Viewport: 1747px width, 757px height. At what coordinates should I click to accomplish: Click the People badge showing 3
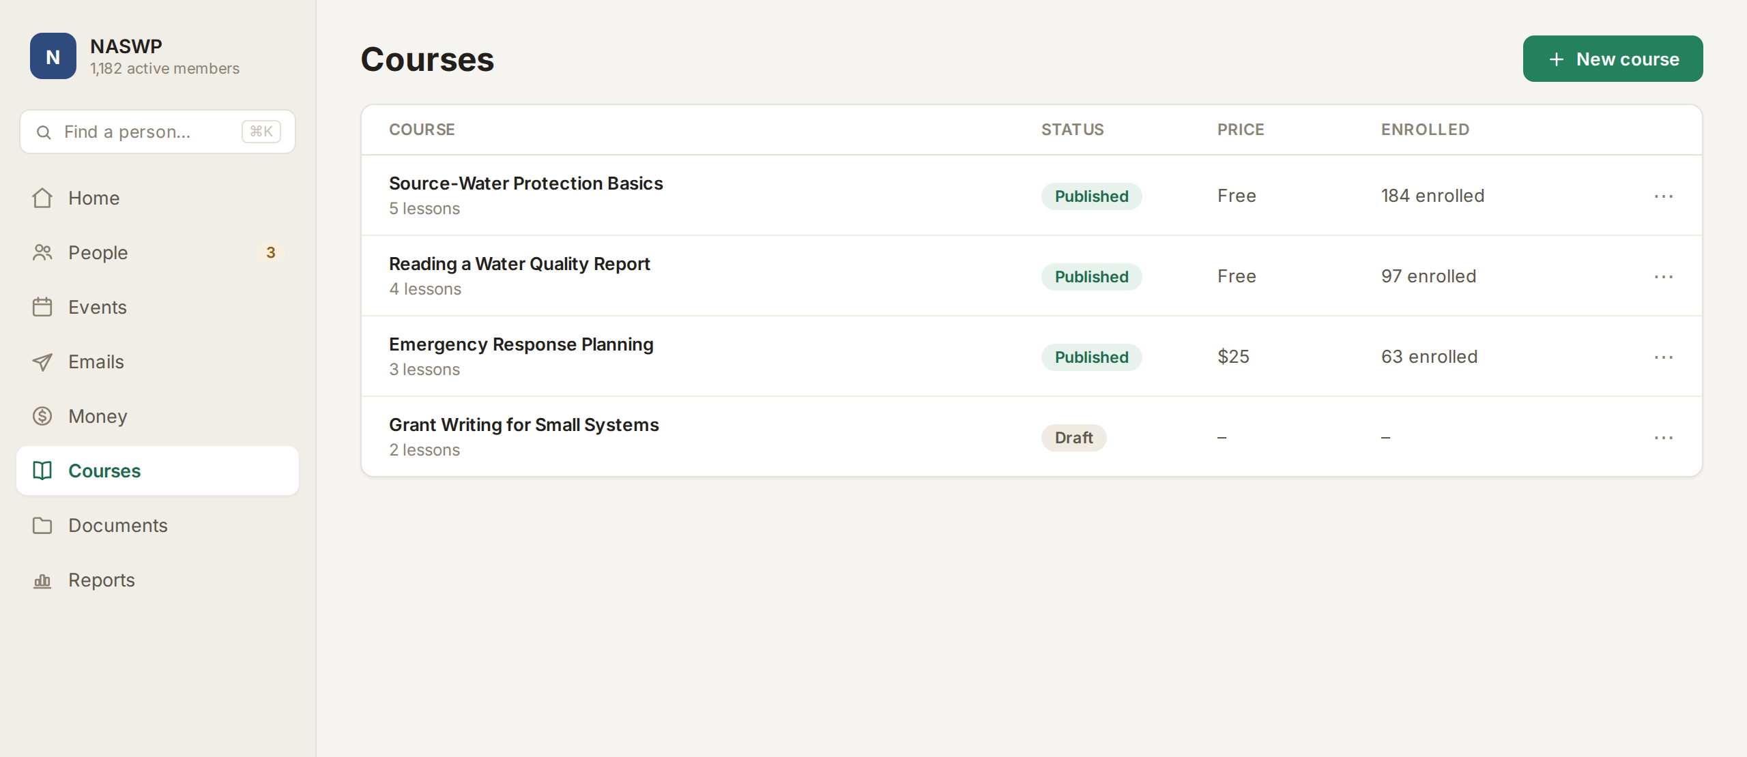point(271,252)
